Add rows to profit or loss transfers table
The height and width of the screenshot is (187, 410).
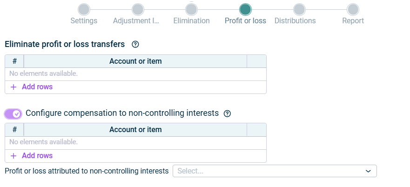click(37, 87)
